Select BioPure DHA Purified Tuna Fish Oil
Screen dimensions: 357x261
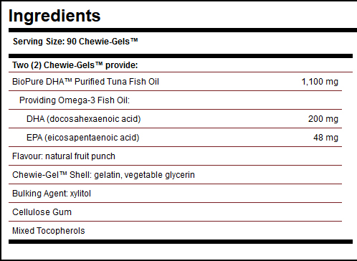pyautogui.click(x=85, y=82)
